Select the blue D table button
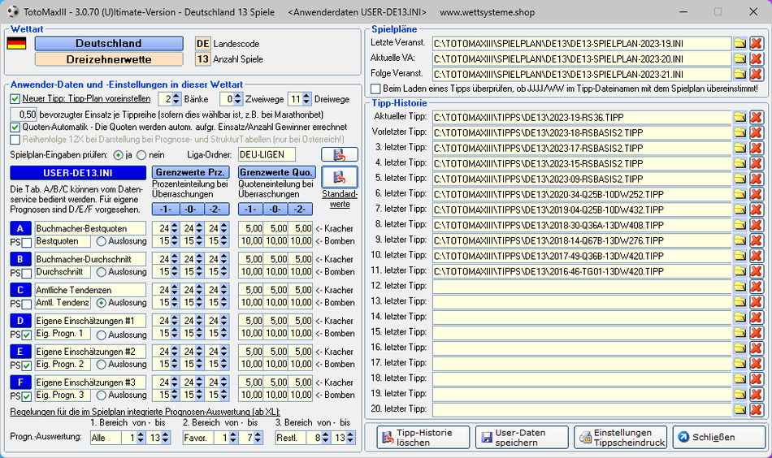The width and height of the screenshot is (772, 458). coord(20,321)
